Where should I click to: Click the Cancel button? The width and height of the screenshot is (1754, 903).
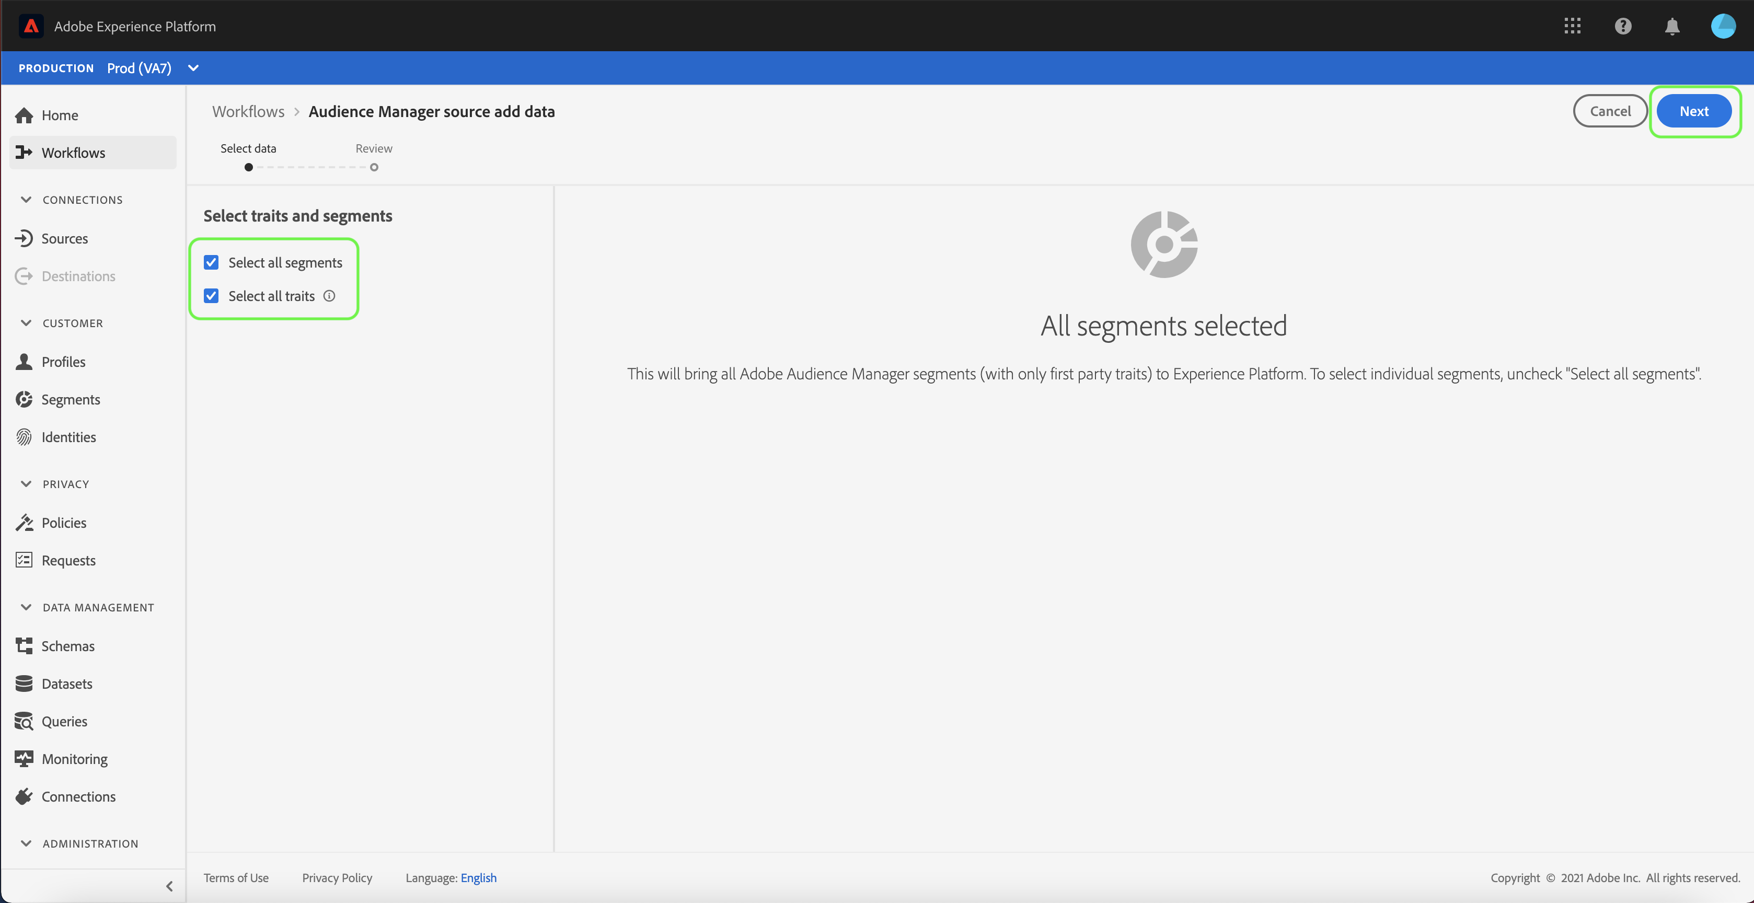tap(1610, 111)
